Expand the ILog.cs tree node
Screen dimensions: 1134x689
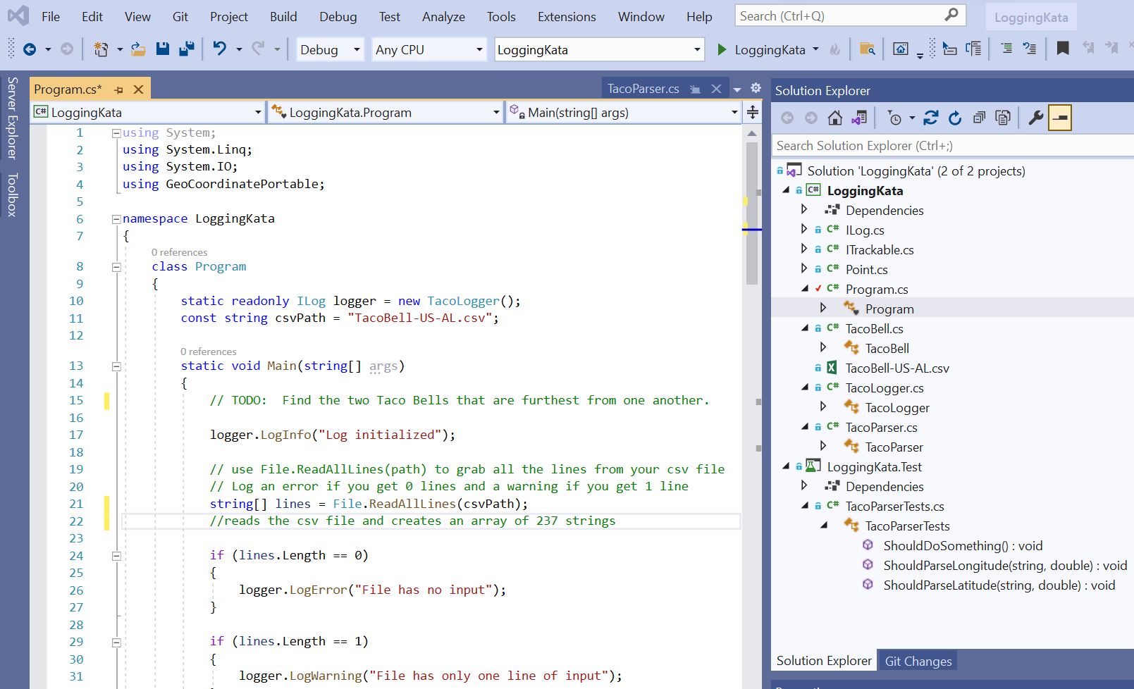[x=804, y=230]
